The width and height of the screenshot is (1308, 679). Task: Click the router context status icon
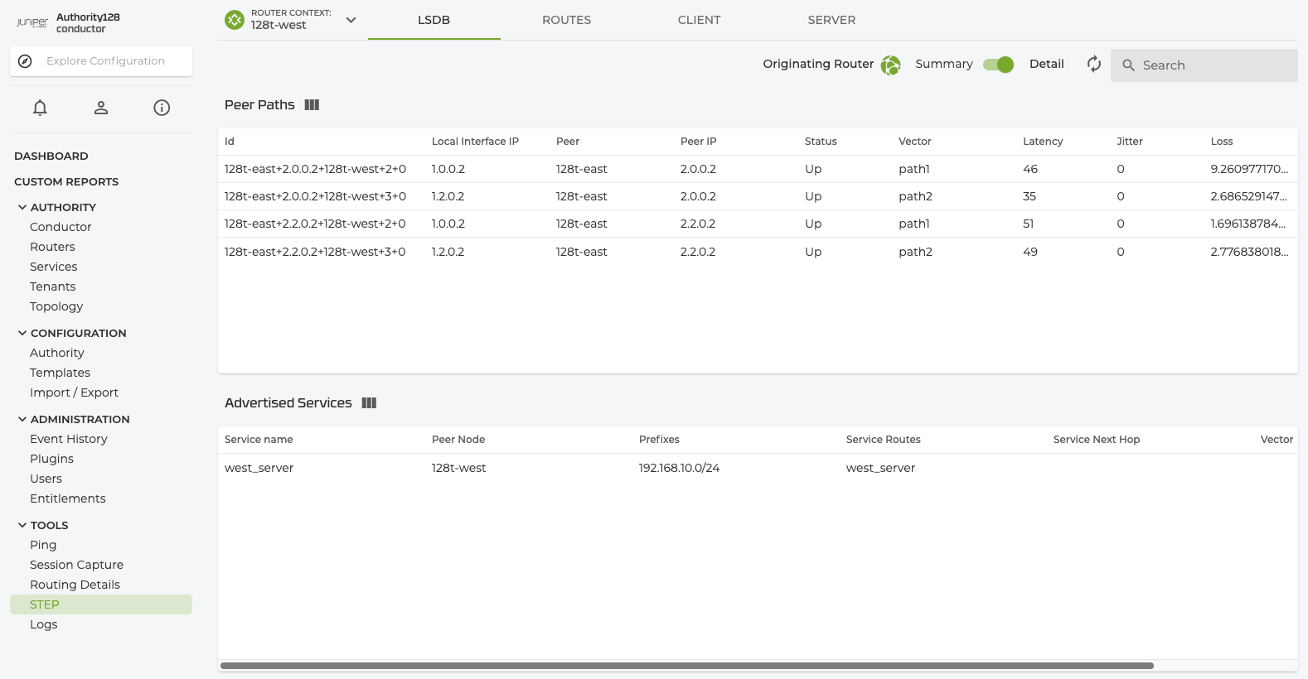pos(235,20)
